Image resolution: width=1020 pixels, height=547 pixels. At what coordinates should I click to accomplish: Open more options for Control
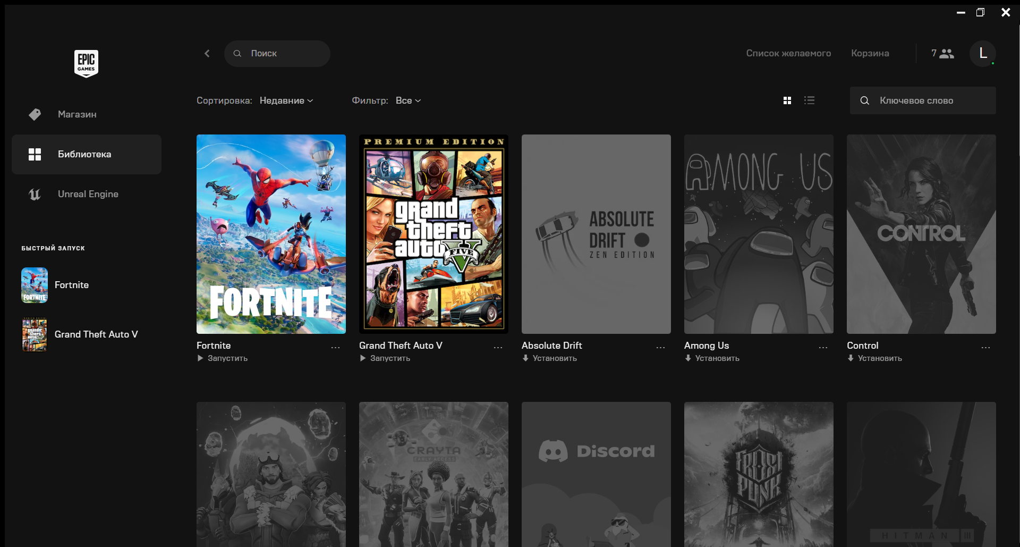(985, 347)
